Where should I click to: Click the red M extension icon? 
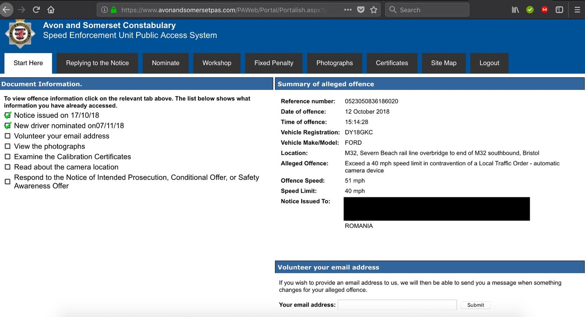(544, 10)
